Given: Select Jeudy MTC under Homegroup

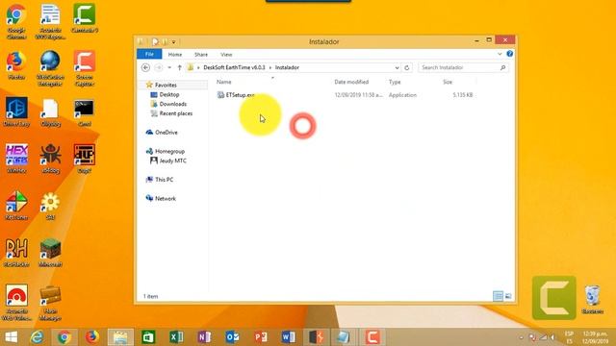Looking at the screenshot, I should (172, 161).
